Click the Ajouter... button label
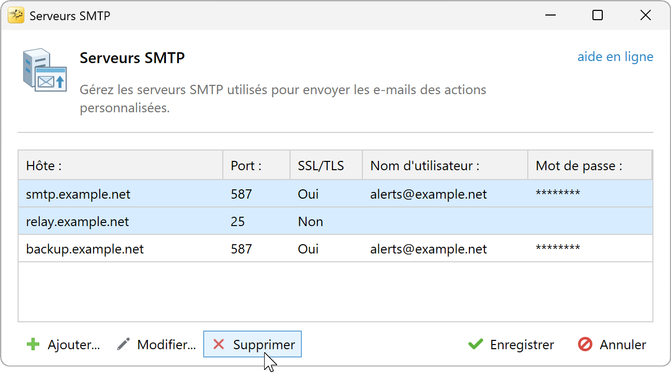The image size is (671, 388). tap(73, 345)
